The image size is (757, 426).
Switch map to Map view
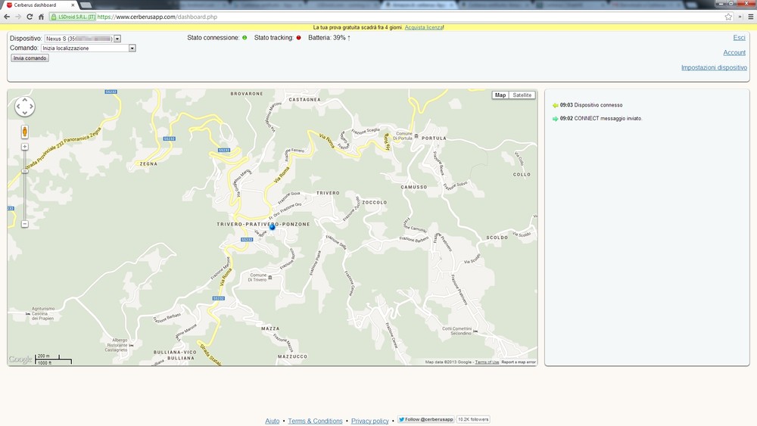500,95
